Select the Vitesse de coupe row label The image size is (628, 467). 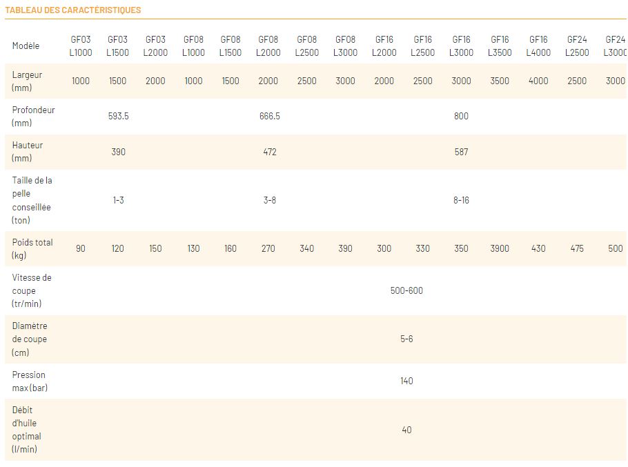32,290
